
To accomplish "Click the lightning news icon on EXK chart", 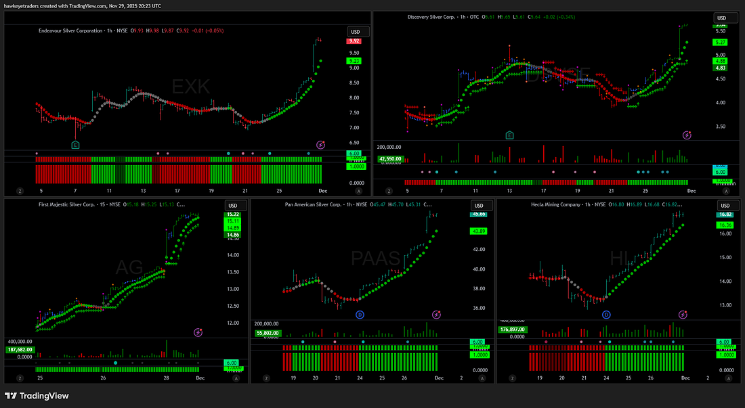I will coord(321,145).
